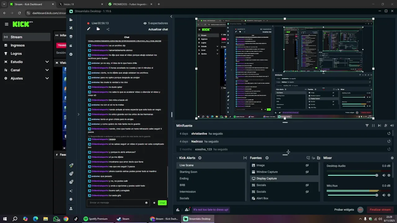This screenshot has height=223, width=397.
Task: Open Mixer advanced audio settings gear
Action: coord(392,158)
